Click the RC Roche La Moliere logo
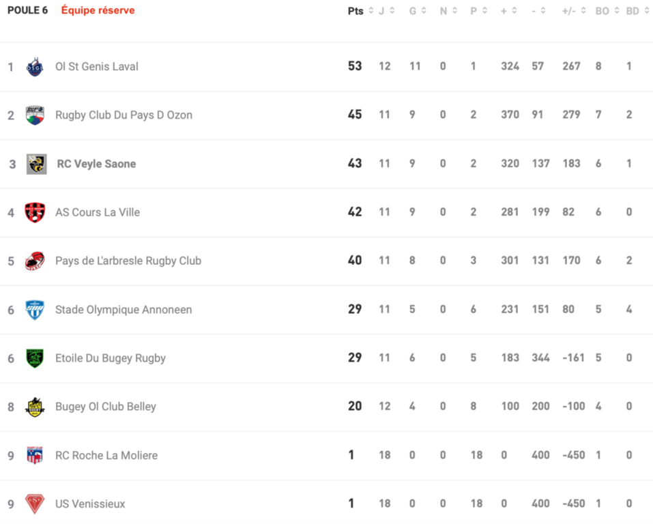 pyautogui.click(x=35, y=455)
